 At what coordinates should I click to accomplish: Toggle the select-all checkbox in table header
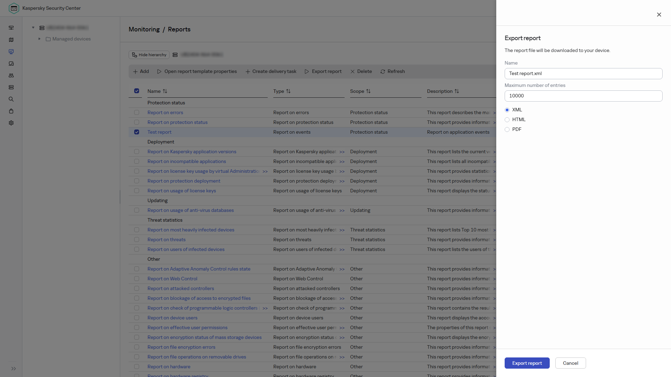coord(137,91)
